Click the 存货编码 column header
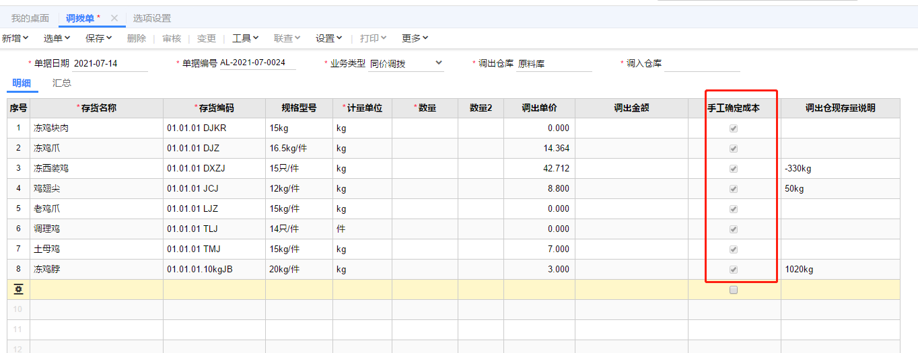918x353 pixels. click(x=215, y=108)
